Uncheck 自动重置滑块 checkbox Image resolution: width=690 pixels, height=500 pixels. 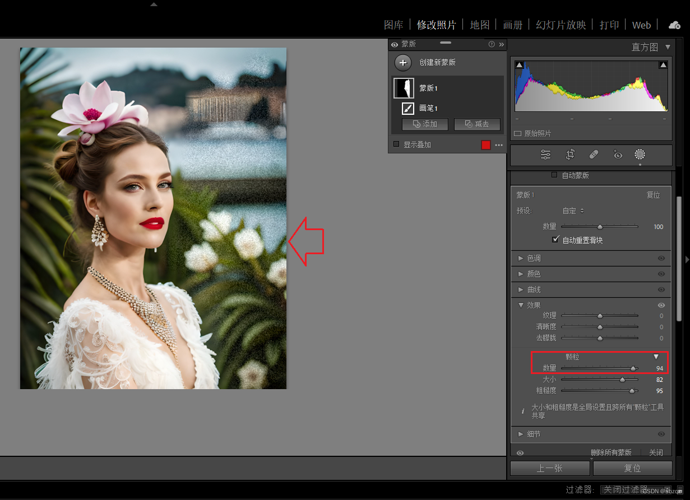click(x=555, y=240)
